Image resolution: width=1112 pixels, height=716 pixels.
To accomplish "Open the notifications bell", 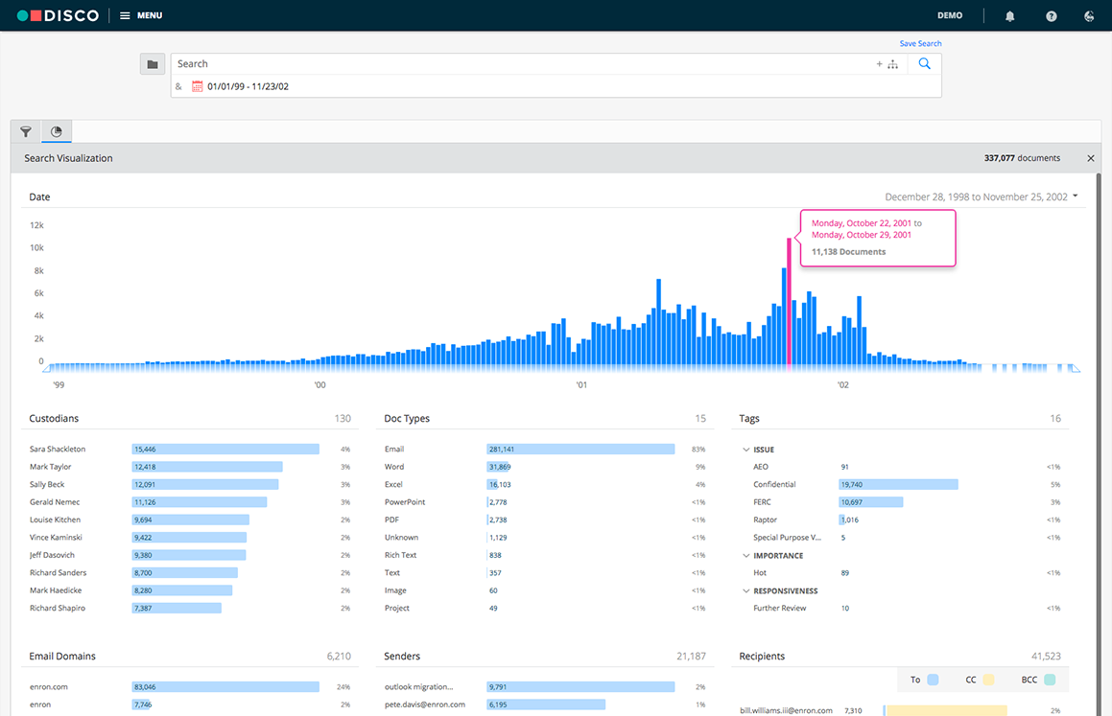I will tap(1010, 16).
